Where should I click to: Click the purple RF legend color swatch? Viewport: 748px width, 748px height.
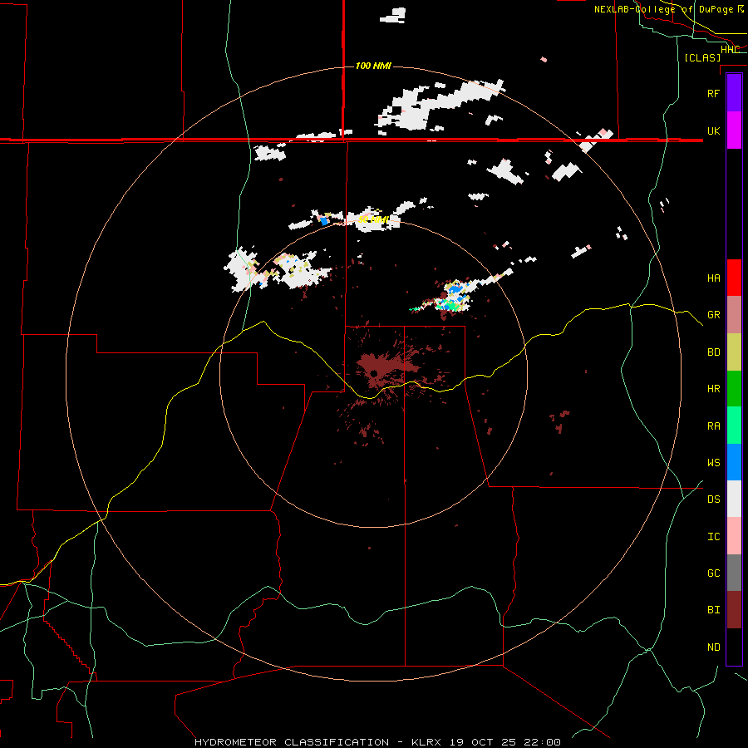point(734,93)
